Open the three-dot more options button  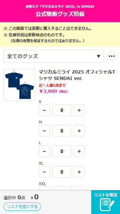(112, 56)
